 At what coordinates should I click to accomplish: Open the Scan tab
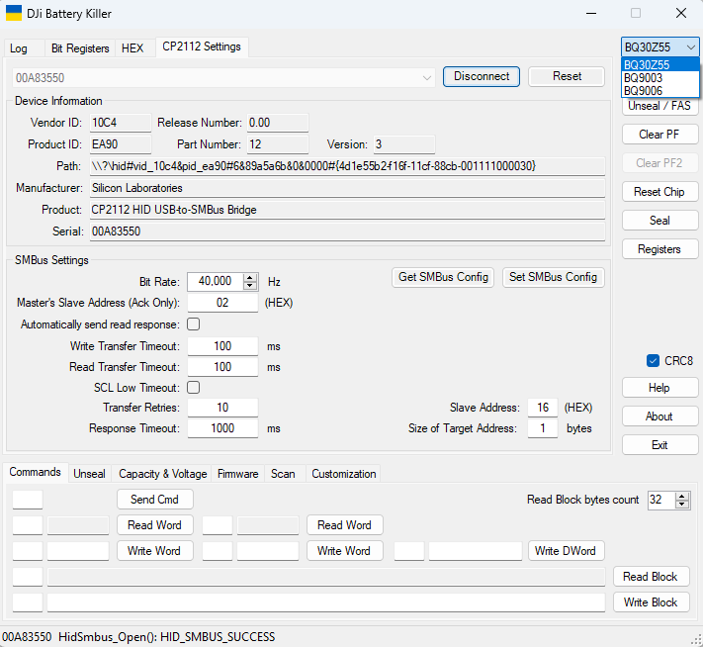(283, 474)
